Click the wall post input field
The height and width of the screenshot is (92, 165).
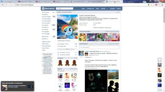click(x=99, y=47)
